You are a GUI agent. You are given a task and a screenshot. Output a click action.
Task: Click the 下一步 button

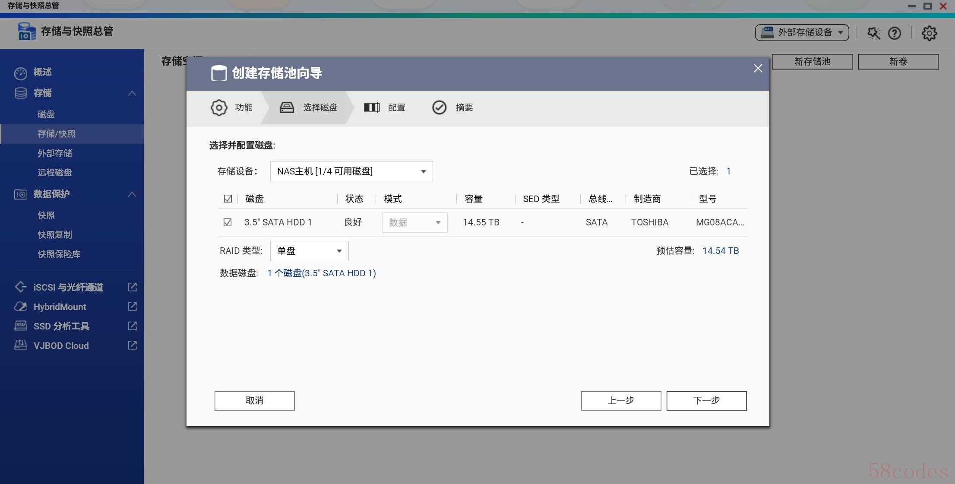tap(706, 401)
